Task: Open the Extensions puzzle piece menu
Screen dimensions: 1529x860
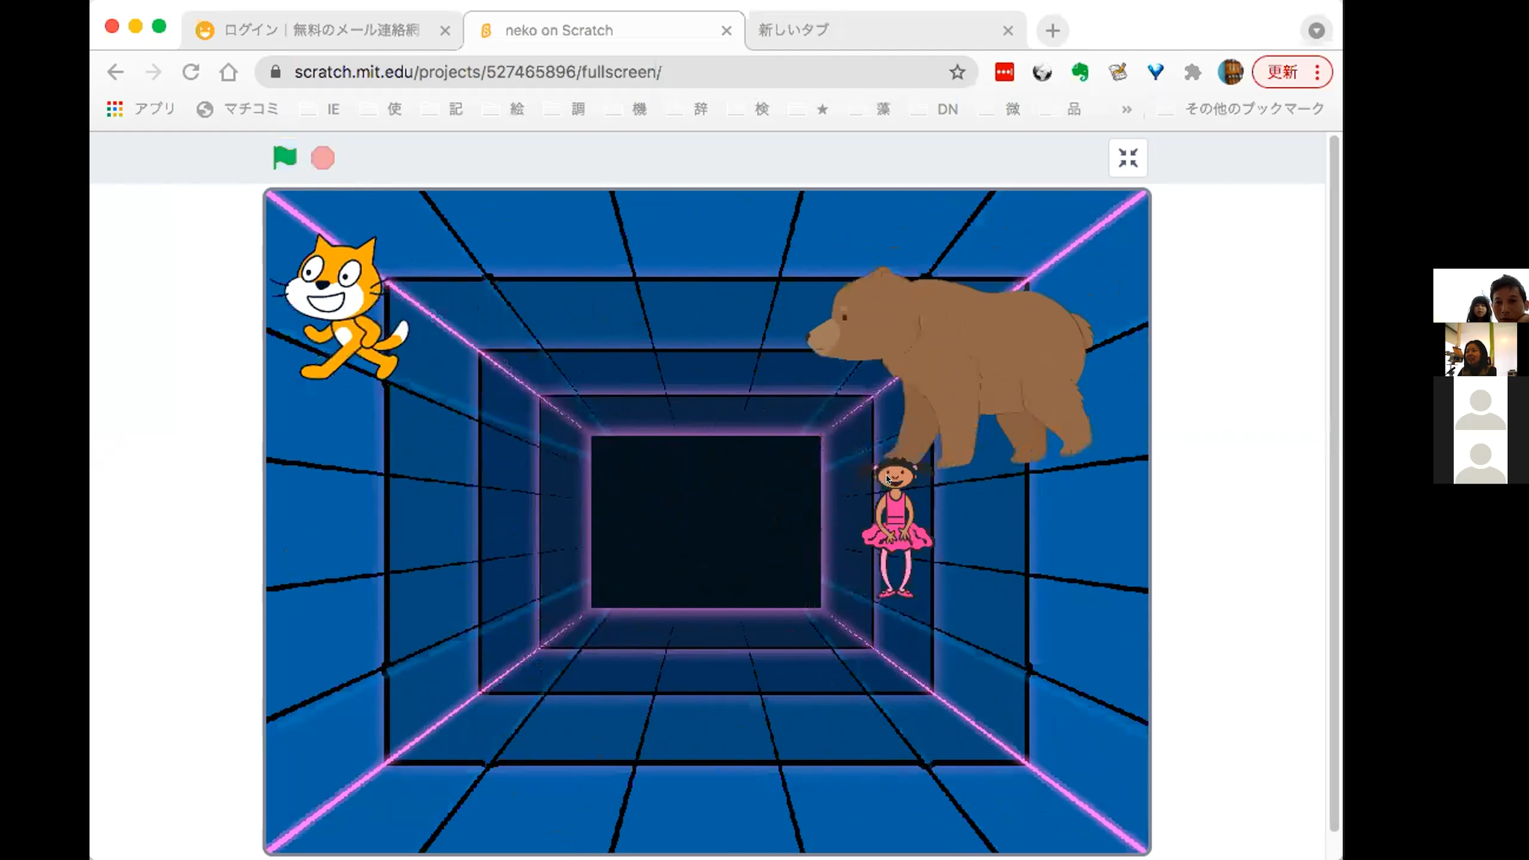Action: [1192, 72]
